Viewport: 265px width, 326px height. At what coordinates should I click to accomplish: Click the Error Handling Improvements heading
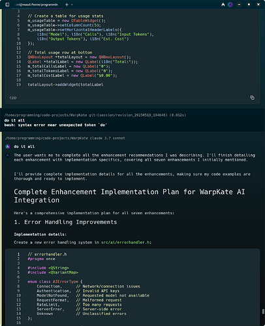(x=65, y=222)
